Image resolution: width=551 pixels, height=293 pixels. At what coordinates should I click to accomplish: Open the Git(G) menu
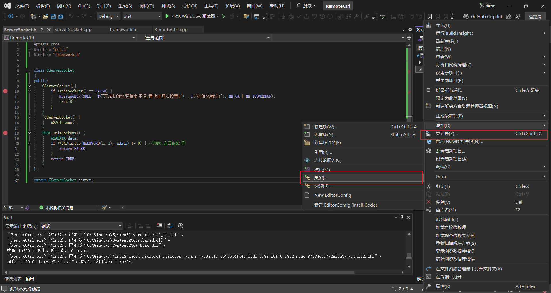84,6
